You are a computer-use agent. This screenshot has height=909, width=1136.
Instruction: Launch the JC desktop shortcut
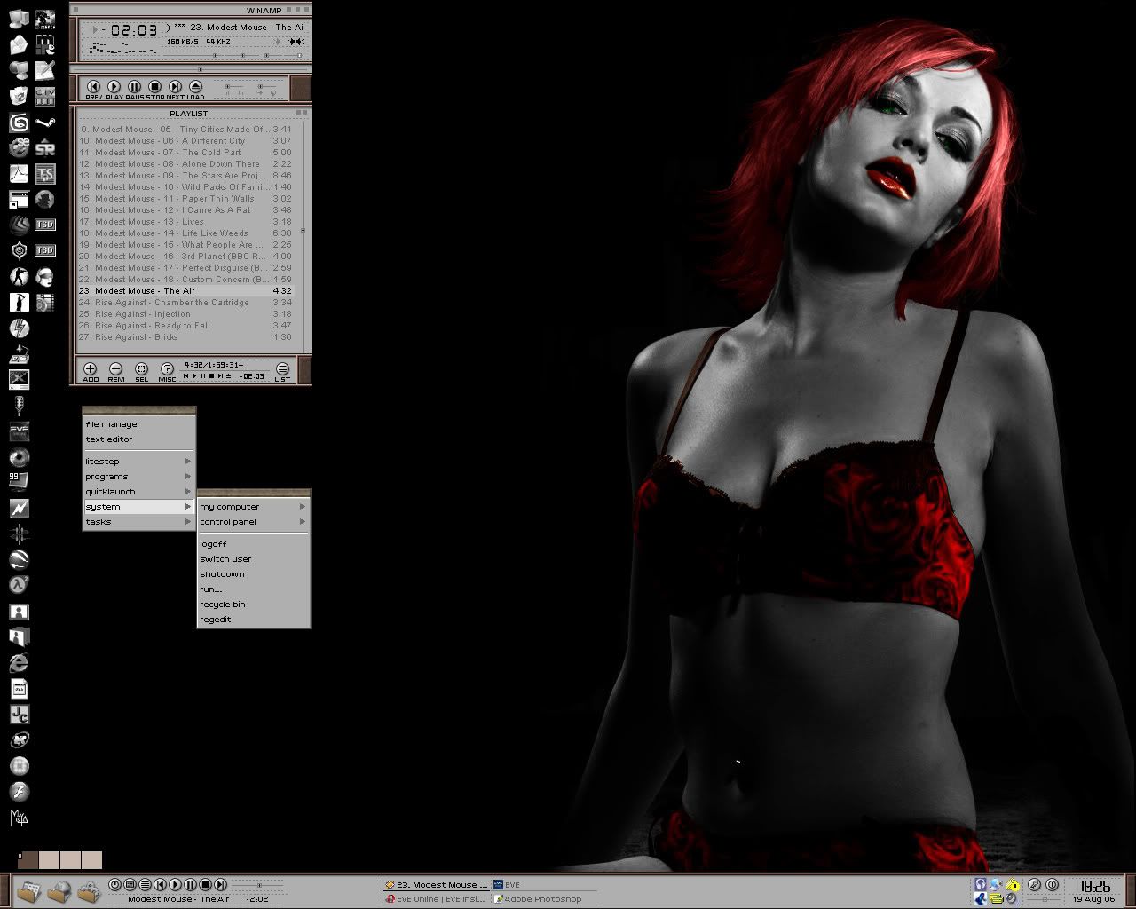click(19, 714)
